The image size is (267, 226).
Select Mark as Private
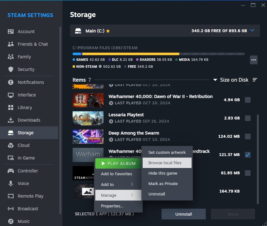(167, 184)
